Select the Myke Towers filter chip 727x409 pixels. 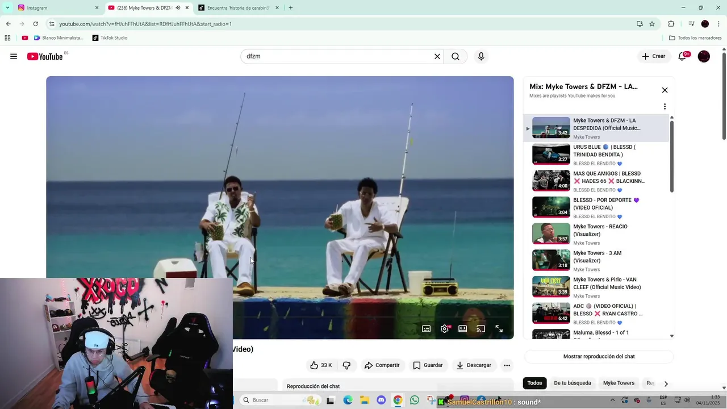pyautogui.click(x=619, y=383)
